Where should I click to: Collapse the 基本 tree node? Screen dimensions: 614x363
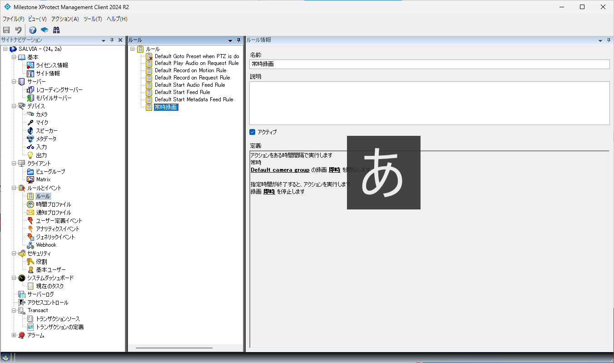tap(14, 57)
